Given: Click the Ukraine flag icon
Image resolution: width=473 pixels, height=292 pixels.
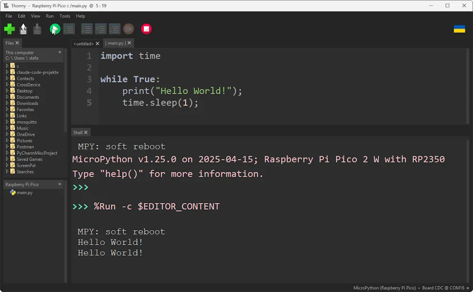Looking at the screenshot, I should (459, 29).
